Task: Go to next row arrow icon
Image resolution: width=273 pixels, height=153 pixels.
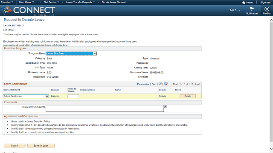Action: tap(192, 84)
